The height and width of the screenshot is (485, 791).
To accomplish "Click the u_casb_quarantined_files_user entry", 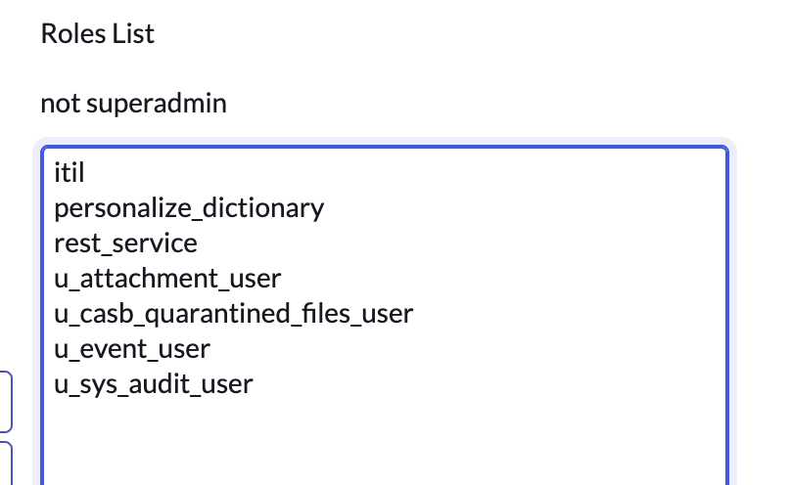I will [x=233, y=314].
